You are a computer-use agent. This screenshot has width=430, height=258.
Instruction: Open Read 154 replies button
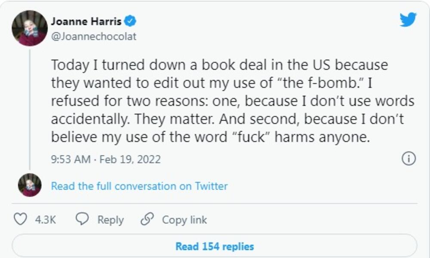(214, 246)
